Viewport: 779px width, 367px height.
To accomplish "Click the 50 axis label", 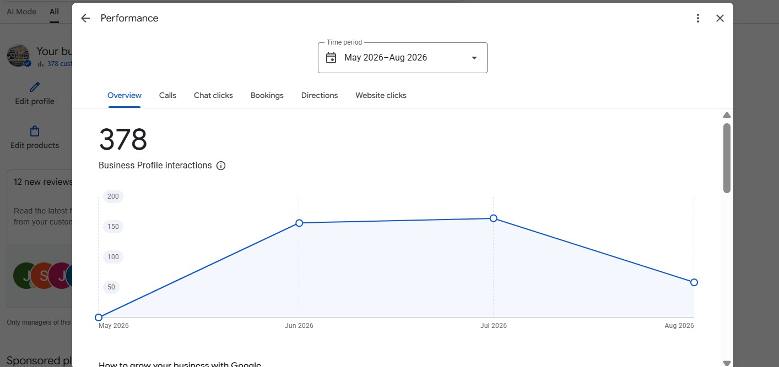I will (111, 287).
